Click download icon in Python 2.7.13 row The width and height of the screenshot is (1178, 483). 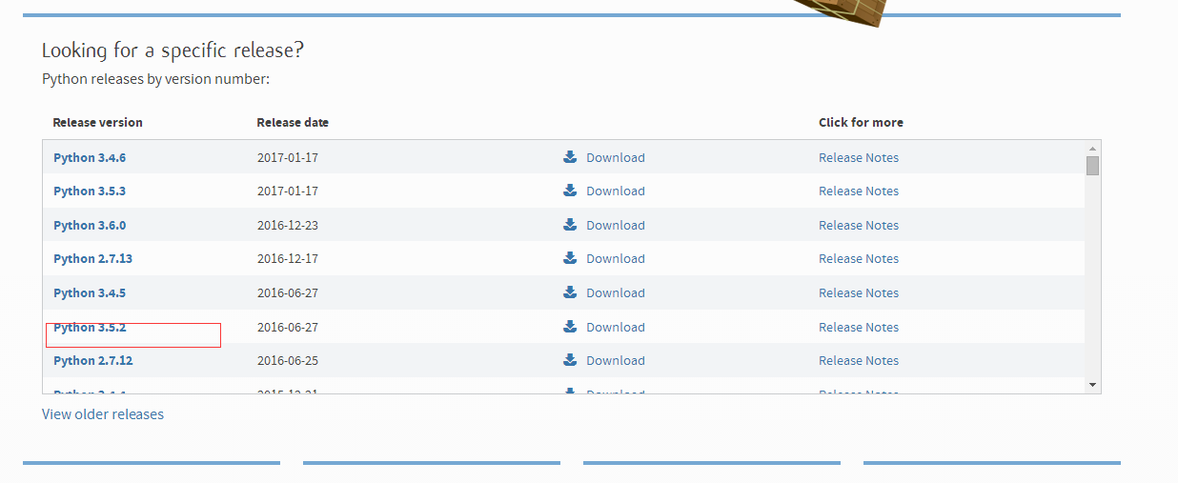570,258
